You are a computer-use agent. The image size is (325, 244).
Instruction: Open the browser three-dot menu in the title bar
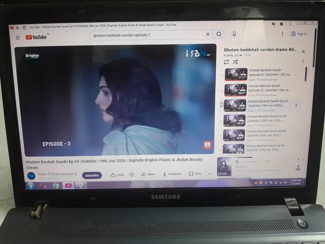tap(290, 24)
